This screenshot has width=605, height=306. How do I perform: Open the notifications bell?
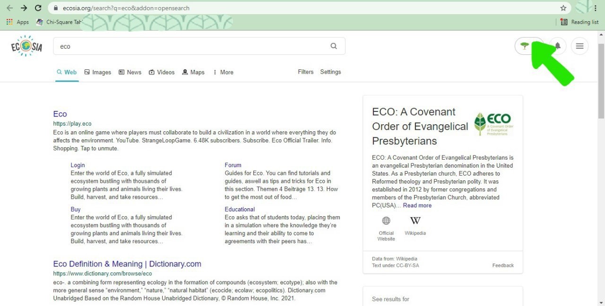tap(558, 46)
